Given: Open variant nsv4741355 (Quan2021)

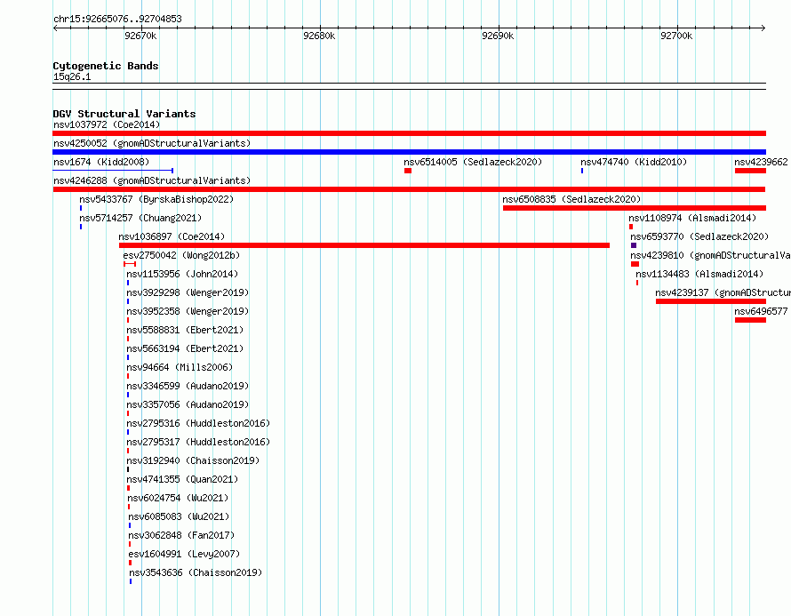Looking at the screenshot, I should point(182,479).
